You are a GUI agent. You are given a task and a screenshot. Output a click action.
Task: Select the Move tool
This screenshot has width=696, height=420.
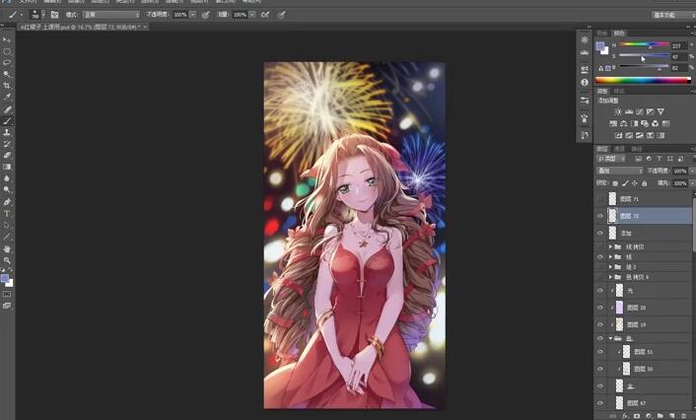[x=7, y=39]
